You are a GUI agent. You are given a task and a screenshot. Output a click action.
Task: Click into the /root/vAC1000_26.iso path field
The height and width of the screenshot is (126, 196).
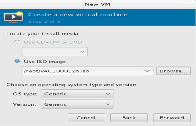click(81, 71)
